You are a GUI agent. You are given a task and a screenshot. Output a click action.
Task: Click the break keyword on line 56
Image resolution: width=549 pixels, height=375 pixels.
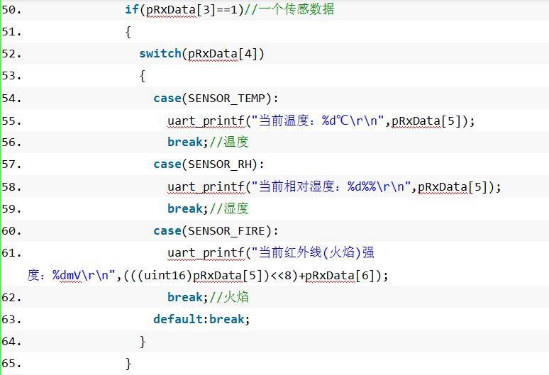185,142
